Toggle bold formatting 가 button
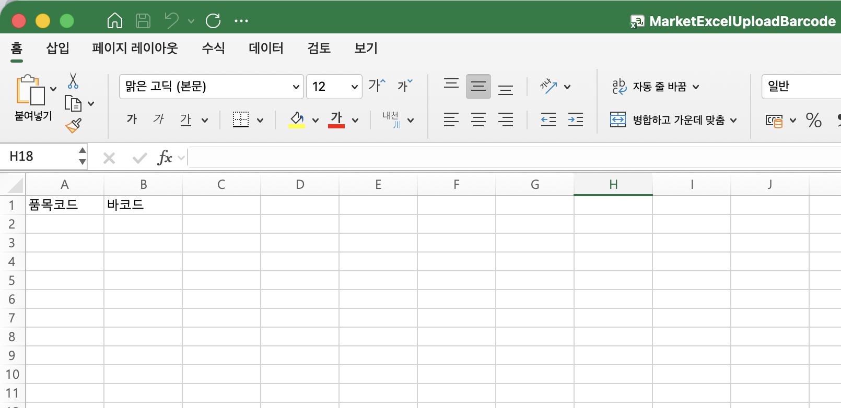Image resolution: width=841 pixels, height=408 pixels. point(132,119)
